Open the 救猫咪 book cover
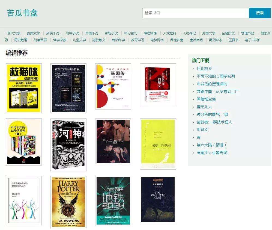This screenshot has height=230, width=272. click(24, 88)
